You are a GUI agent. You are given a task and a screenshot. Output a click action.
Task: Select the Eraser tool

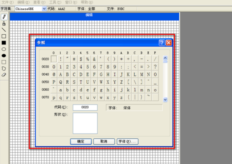coord(4,74)
